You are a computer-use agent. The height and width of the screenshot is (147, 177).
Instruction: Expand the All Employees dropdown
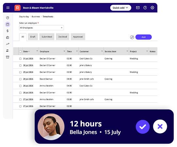point(42,28)
